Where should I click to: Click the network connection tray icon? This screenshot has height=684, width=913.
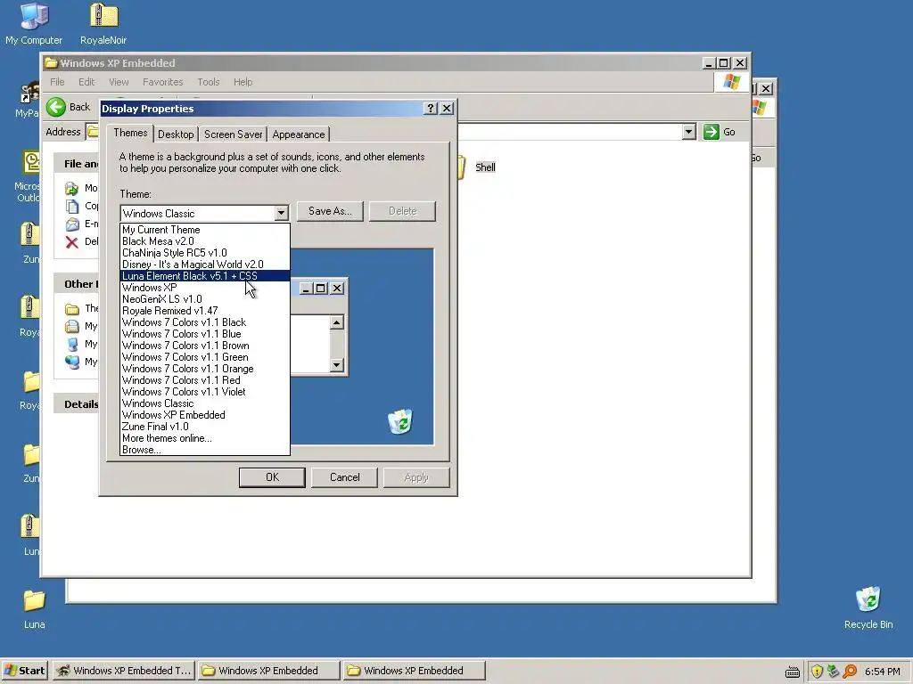(834, 672)
